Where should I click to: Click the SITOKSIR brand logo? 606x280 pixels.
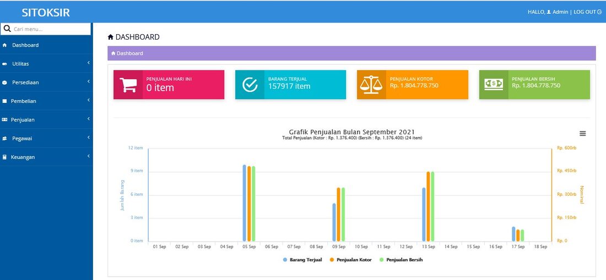click(46, 12)
